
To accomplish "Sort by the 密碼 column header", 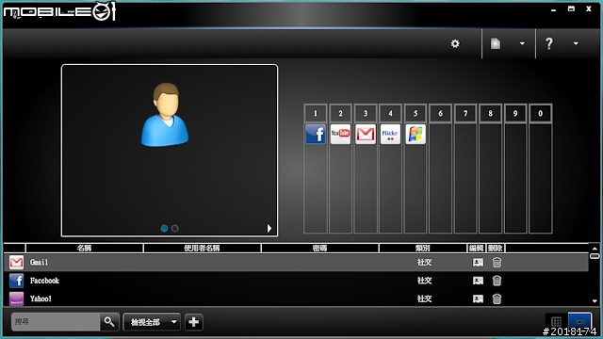I will point(319,248).
